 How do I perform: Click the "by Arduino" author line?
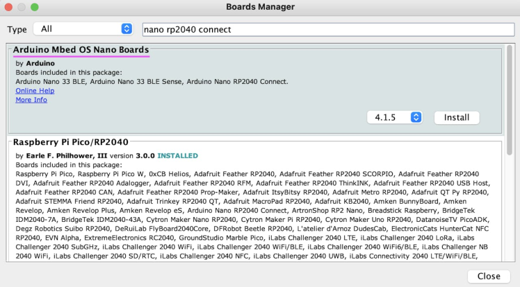point(35,64)
